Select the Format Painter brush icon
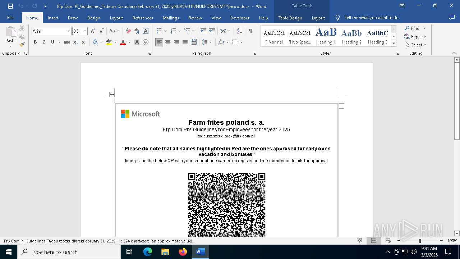Screen dimensions: 460x259 [22, 45]
